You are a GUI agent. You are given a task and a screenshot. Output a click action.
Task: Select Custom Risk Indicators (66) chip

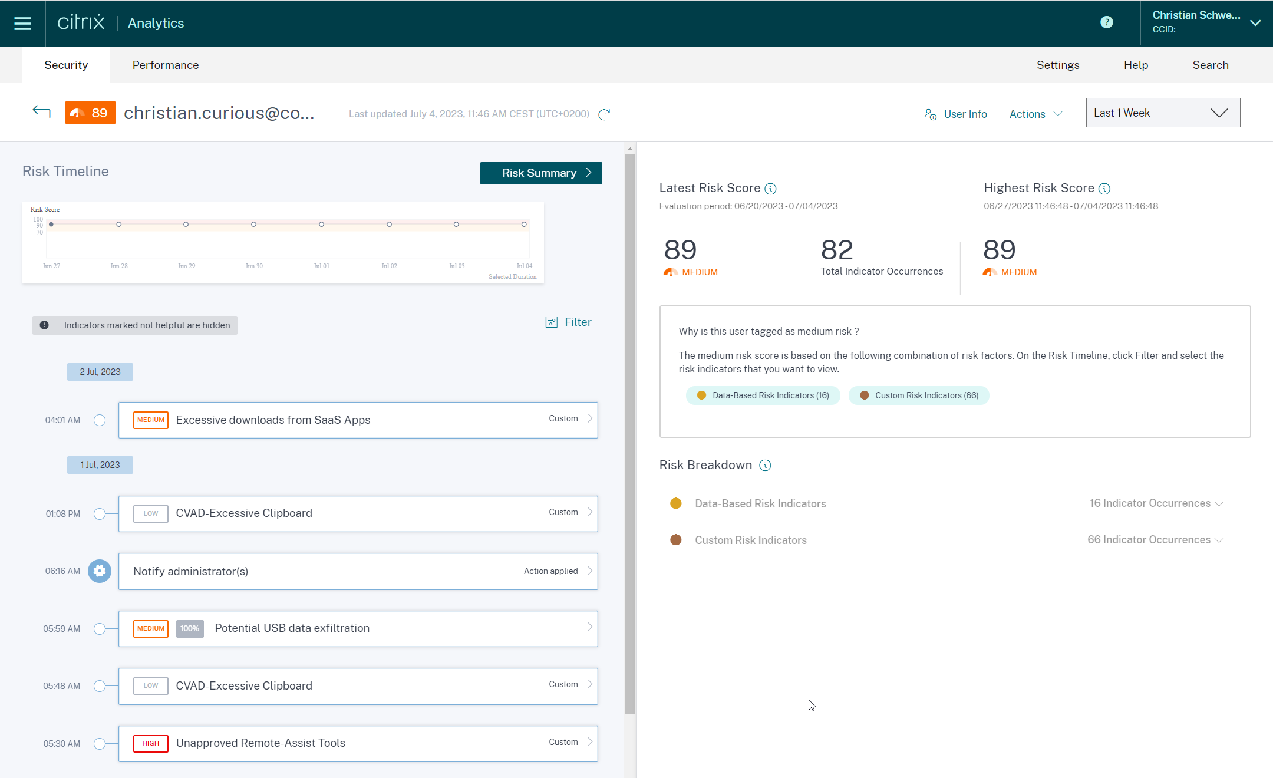click(918, 395)
